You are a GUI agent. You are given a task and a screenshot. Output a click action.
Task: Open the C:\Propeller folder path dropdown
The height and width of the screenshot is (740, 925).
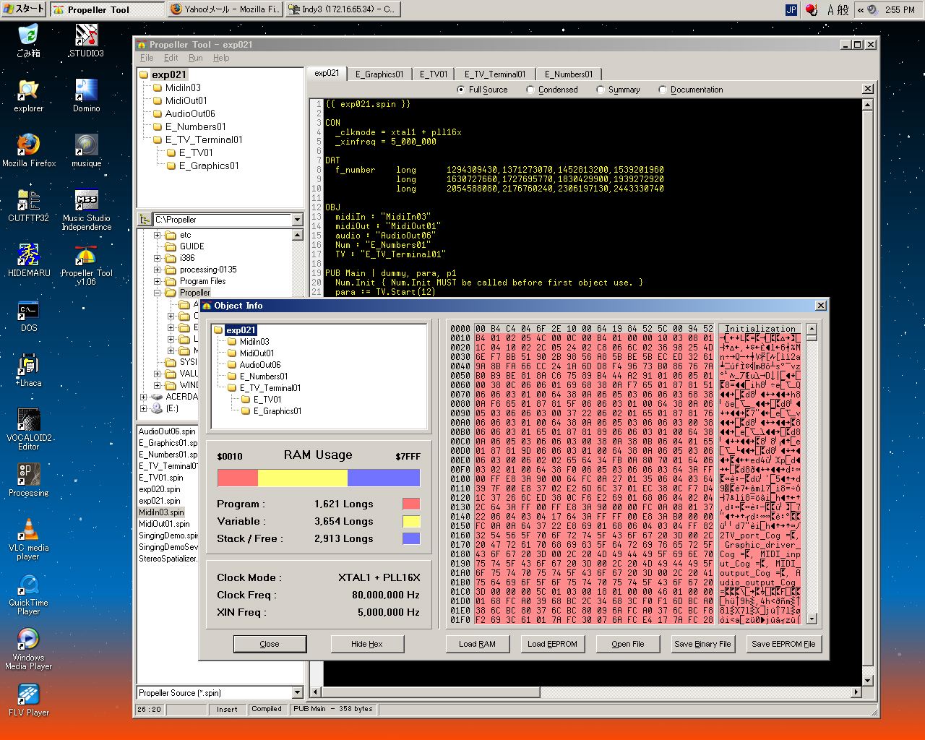click(297, 220)
